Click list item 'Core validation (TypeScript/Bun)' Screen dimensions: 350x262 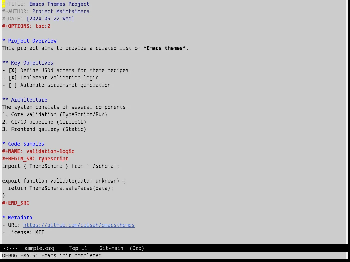click(59, 115)
